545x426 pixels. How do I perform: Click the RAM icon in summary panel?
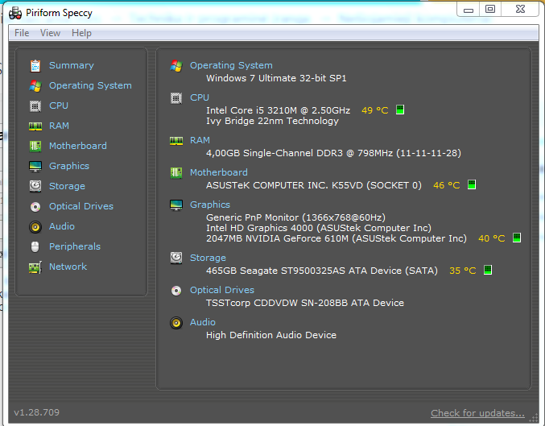[x=176, y=141]
